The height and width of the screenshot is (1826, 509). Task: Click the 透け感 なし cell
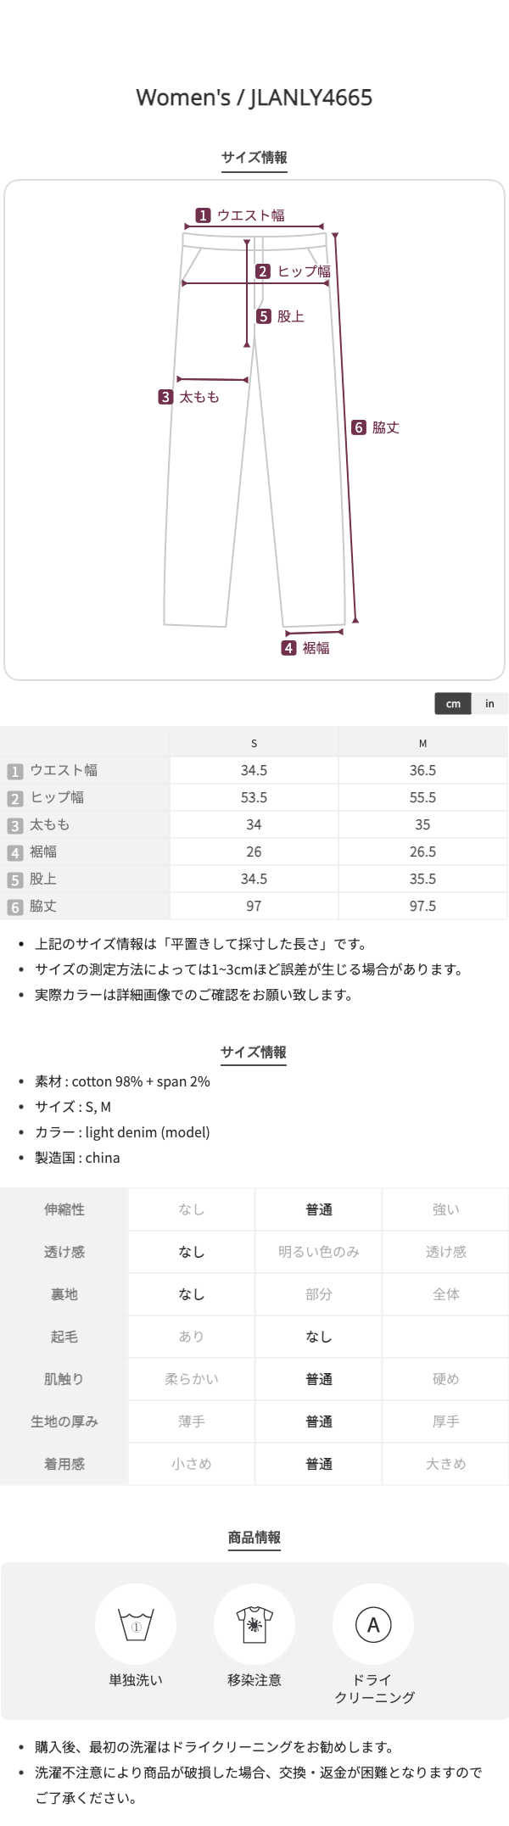point(192,1252)
